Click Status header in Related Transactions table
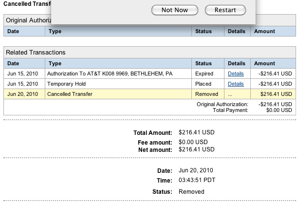This screenshot has width=298, height=203. (204, 64)
